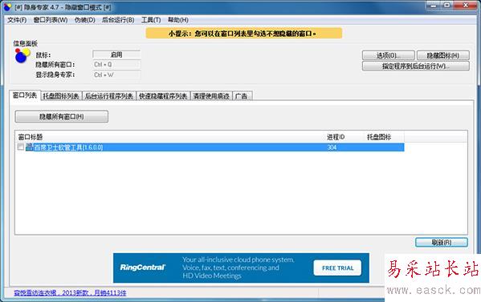Click the 刷新(R) button

pos(442,243)
